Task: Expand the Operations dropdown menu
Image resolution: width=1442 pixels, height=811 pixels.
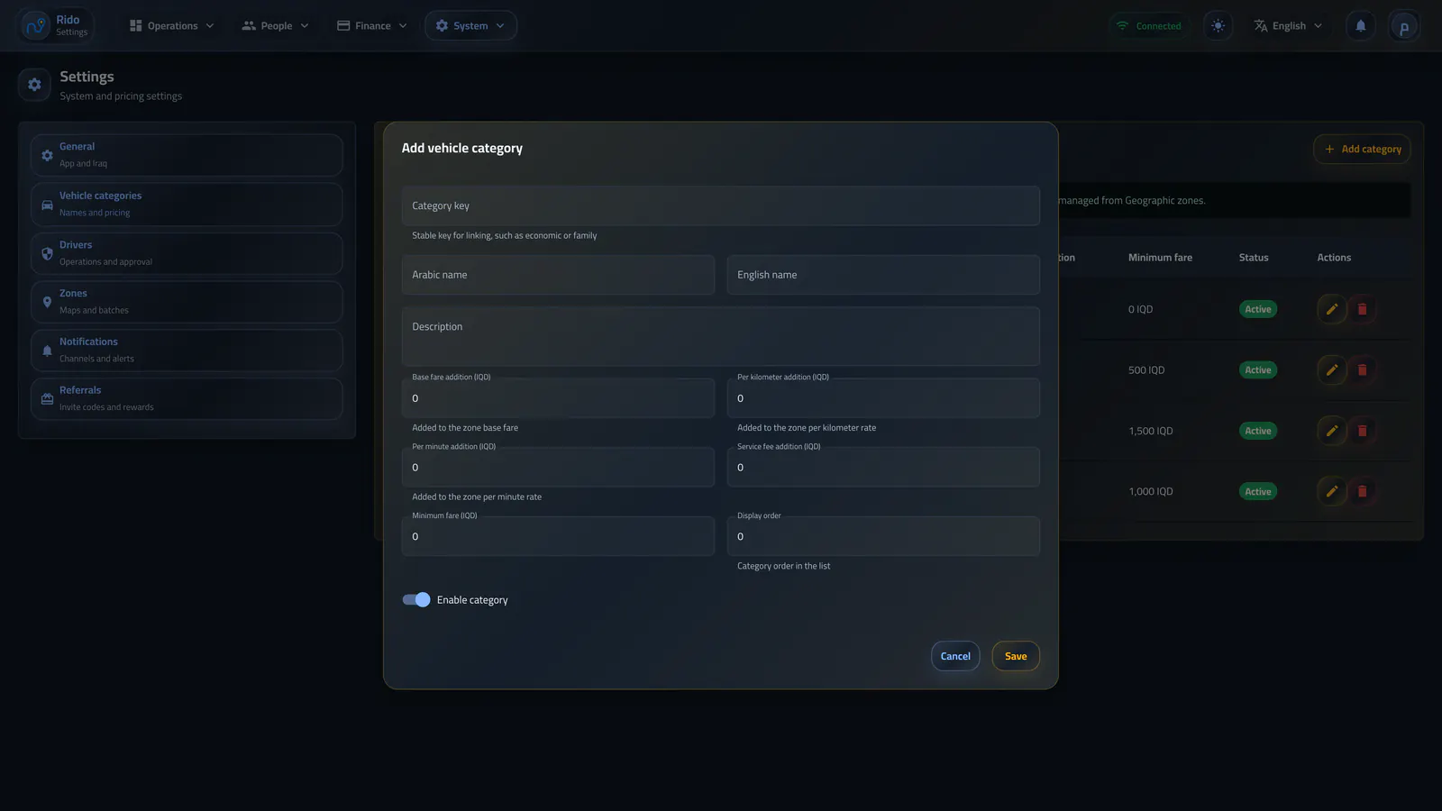Action: pyautogui.click(x=172, y=26)
